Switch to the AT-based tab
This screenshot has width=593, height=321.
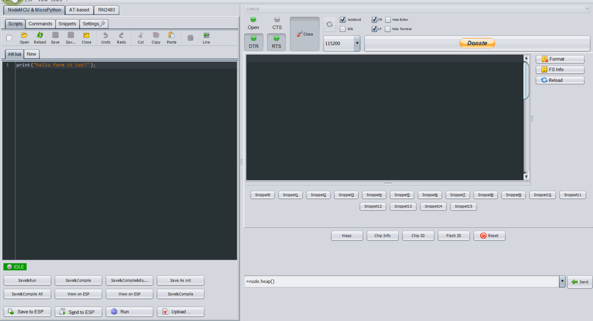coord(79,10)
